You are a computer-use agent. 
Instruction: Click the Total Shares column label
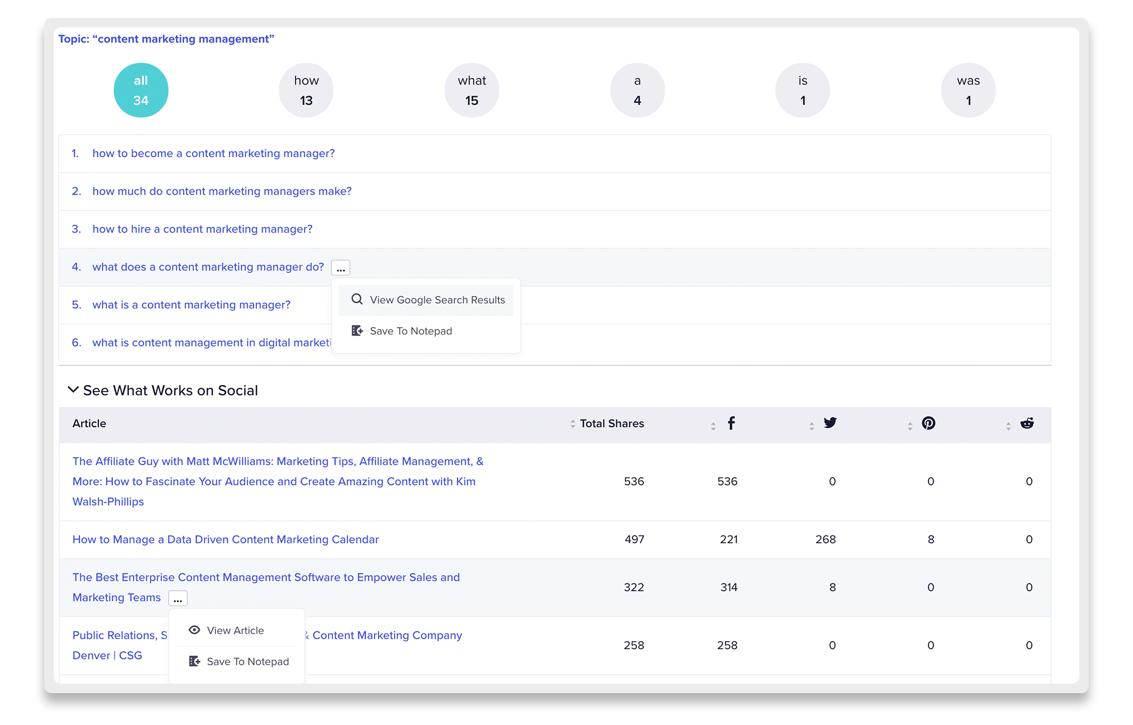click(x=612, y=423)
